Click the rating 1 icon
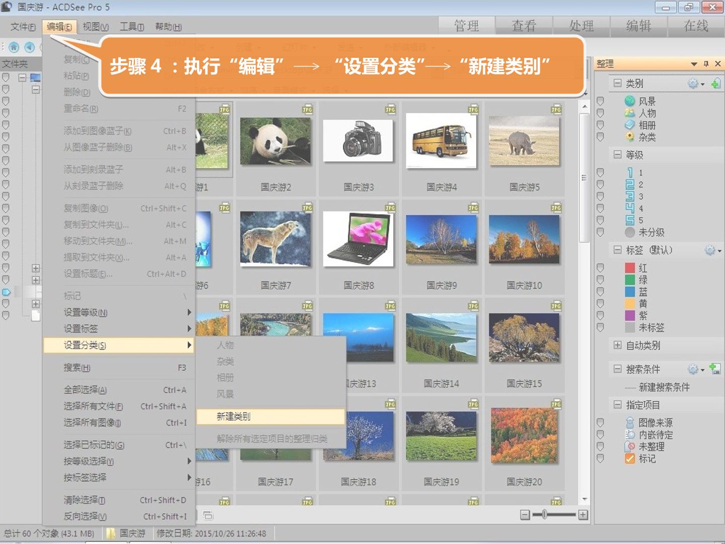This screenshot has width=725, height=544. tap(630, 173)
